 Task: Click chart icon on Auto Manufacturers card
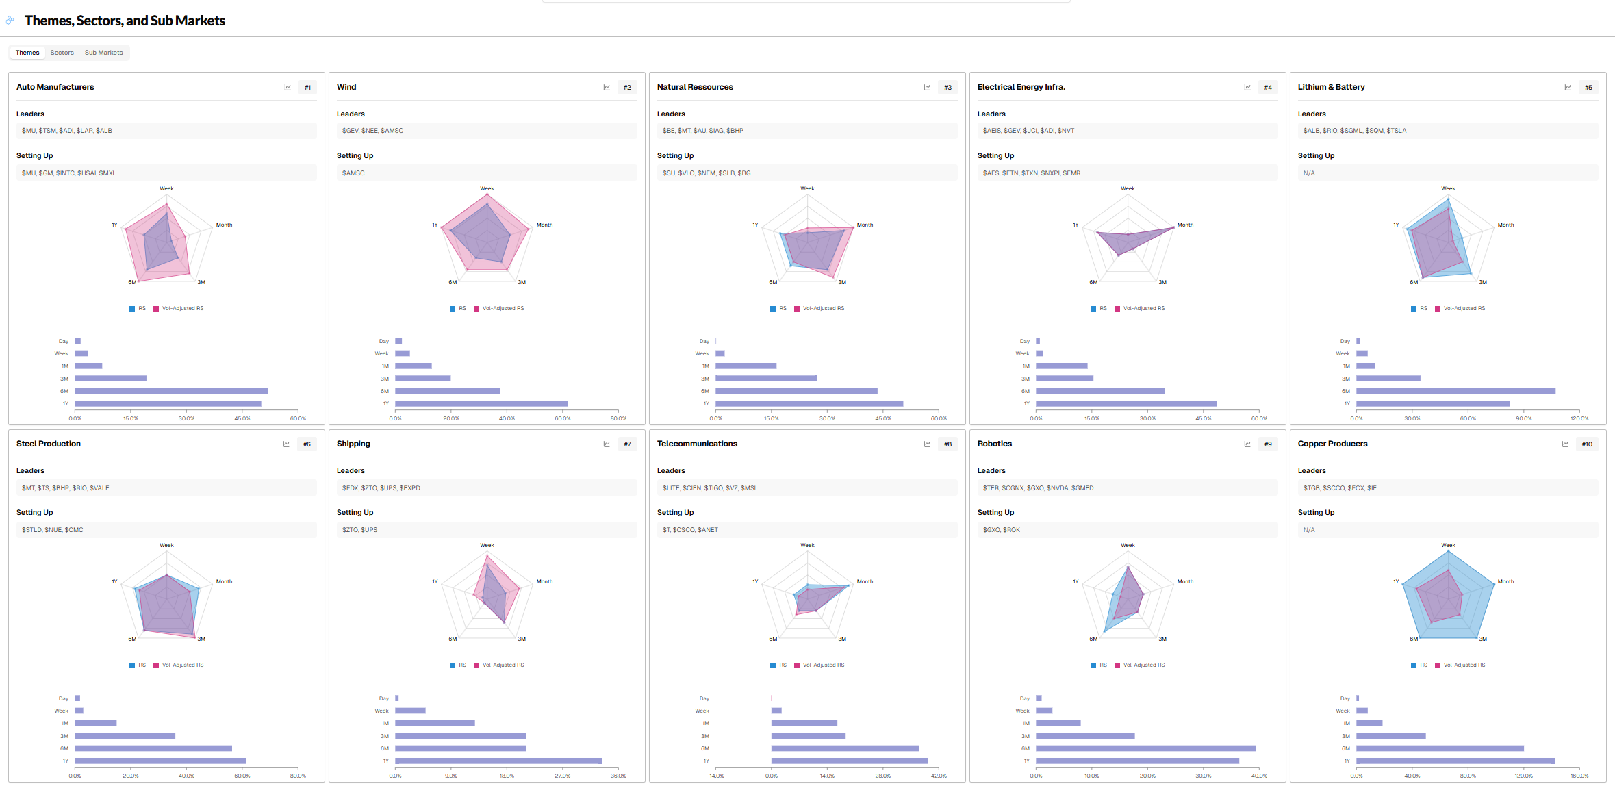288,88
